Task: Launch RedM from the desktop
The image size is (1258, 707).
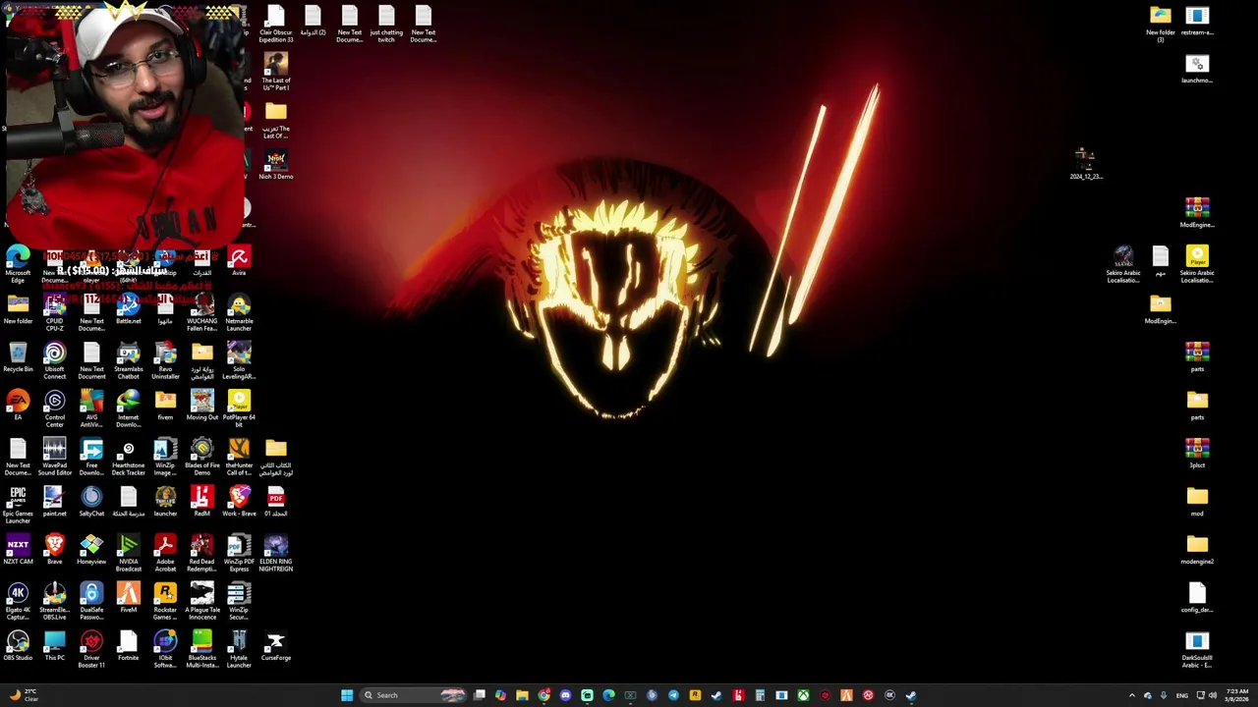Action: [x=202, y=502]
